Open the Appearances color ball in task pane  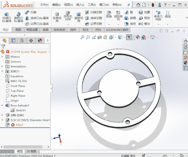pos(185,63)
